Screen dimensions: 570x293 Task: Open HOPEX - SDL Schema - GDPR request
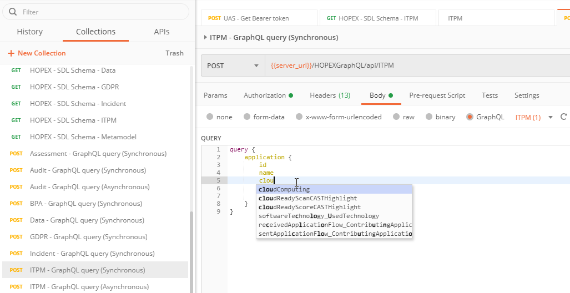point(74,87)
